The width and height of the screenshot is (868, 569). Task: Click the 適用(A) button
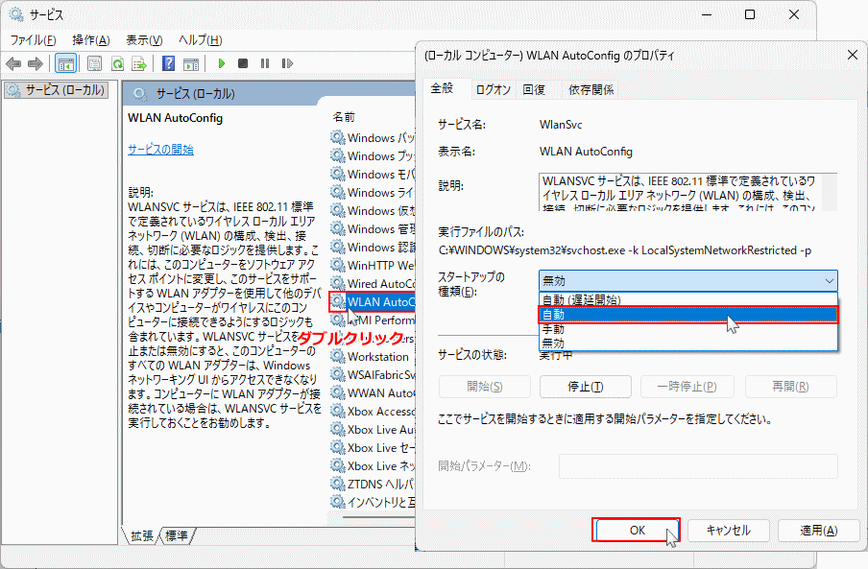tap(819, 531)
